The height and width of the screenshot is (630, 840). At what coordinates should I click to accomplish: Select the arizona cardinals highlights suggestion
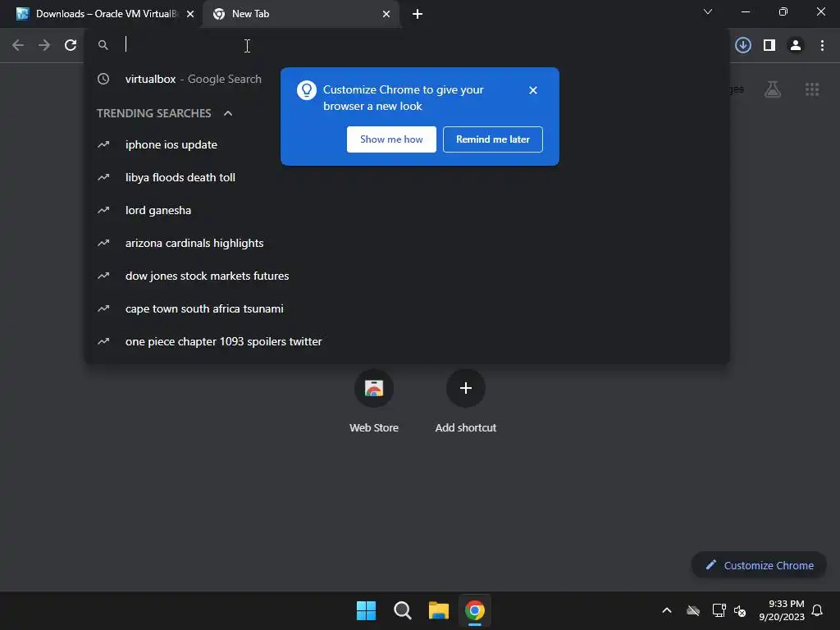407,243
